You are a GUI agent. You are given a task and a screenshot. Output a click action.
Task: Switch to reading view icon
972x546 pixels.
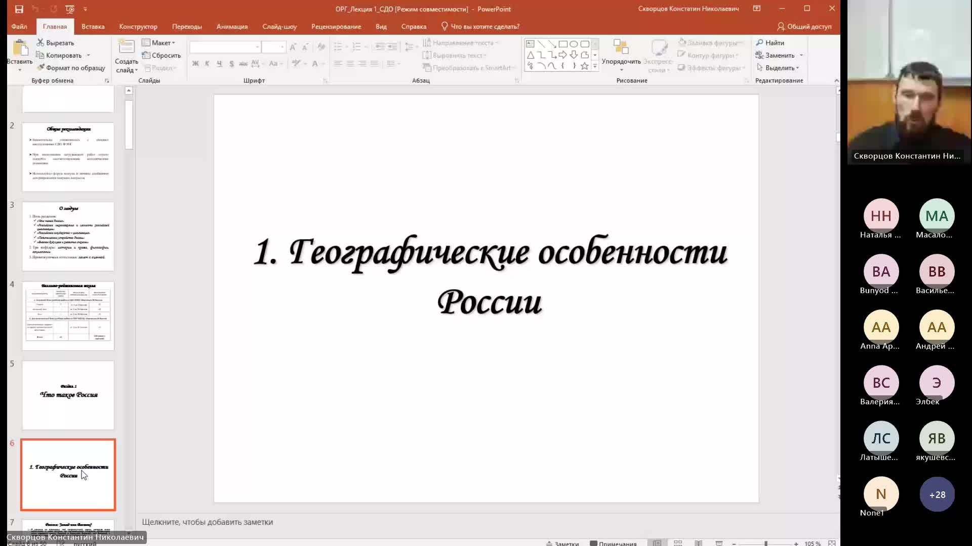coord(698,543)
